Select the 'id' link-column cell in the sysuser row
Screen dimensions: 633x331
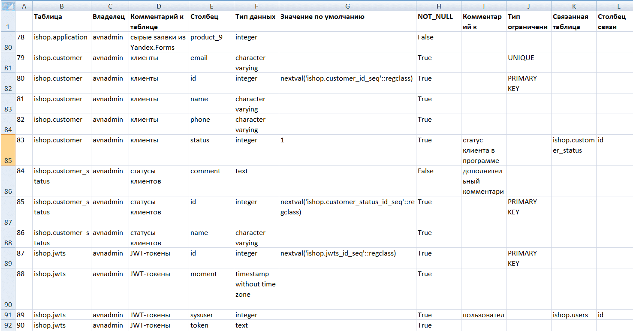tap(615, 315)
